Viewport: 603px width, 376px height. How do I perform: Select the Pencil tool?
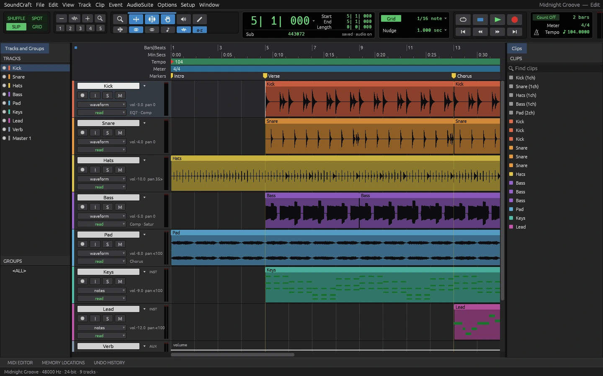click(x=199, y=19)
